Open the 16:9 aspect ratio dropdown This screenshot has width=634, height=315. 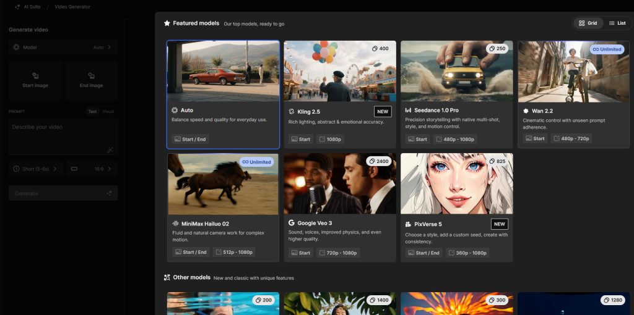pos(92,169)
